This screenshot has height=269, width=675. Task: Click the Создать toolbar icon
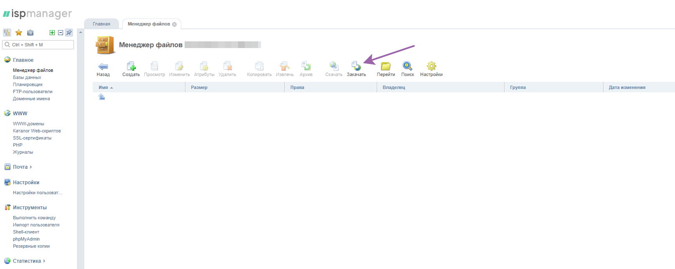[131, 66]
